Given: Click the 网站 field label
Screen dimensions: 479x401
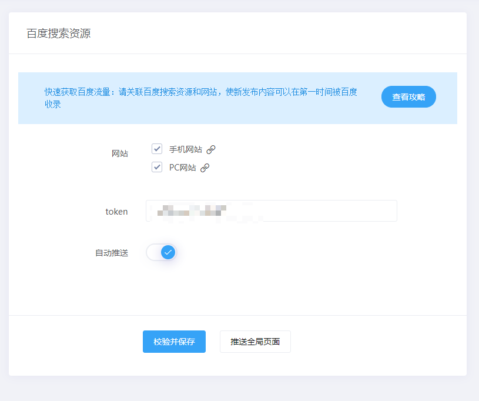Looking at the screenshot, I should pos(120,153).
